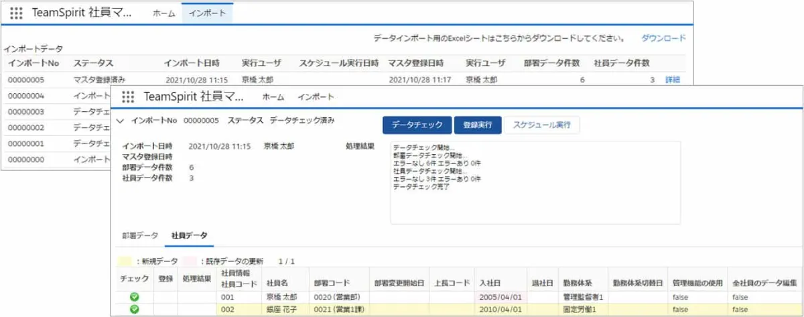
Task: Select import number 00000001 in the list
Action: 26,143
